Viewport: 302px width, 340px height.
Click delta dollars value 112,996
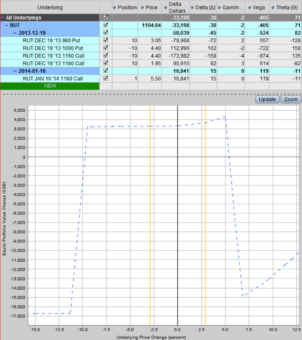pyautogui.click(x=180, y=48)
